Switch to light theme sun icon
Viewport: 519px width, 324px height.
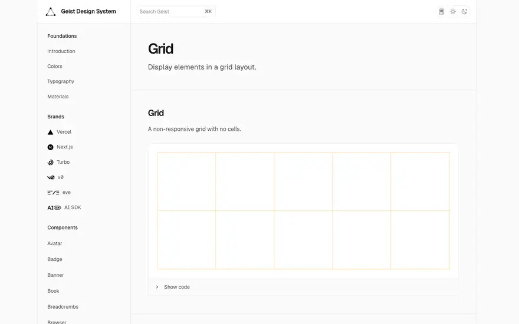point(453,12)
